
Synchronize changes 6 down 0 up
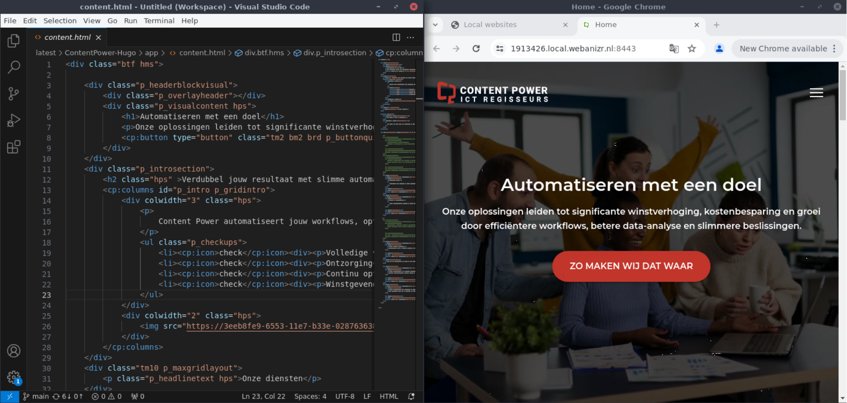(x=68, y=396)
